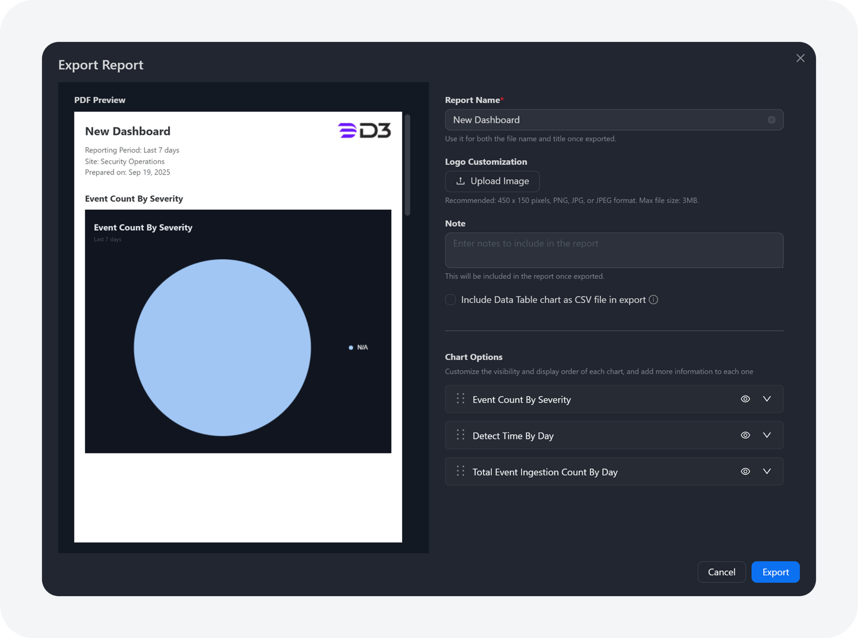Viewport: 858px width, 638px height.
Task: Expand Detect Time By Day chevron
Action: [767, 435]
